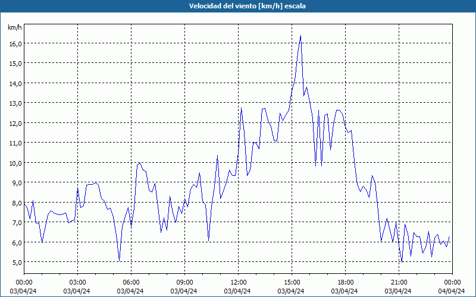Select the "15:00" time label
Screen dimensions: 476x297
click(292, 283)
